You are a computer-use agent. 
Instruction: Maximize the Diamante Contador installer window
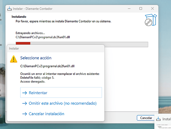tap(141, 9)
